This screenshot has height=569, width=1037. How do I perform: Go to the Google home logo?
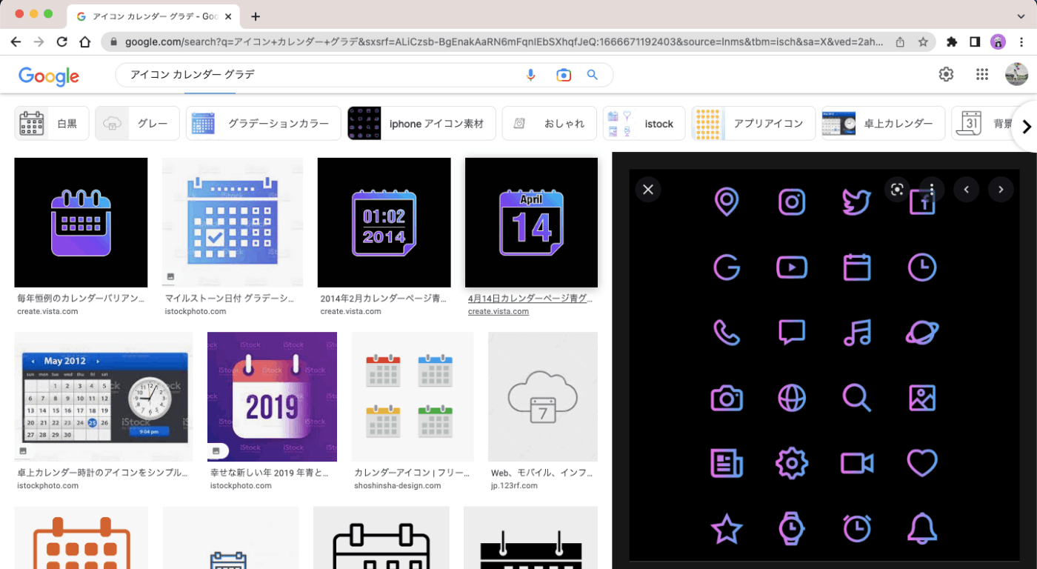(49, 75)
